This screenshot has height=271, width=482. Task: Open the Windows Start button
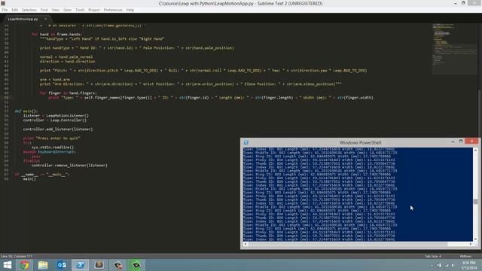(7, 265)
